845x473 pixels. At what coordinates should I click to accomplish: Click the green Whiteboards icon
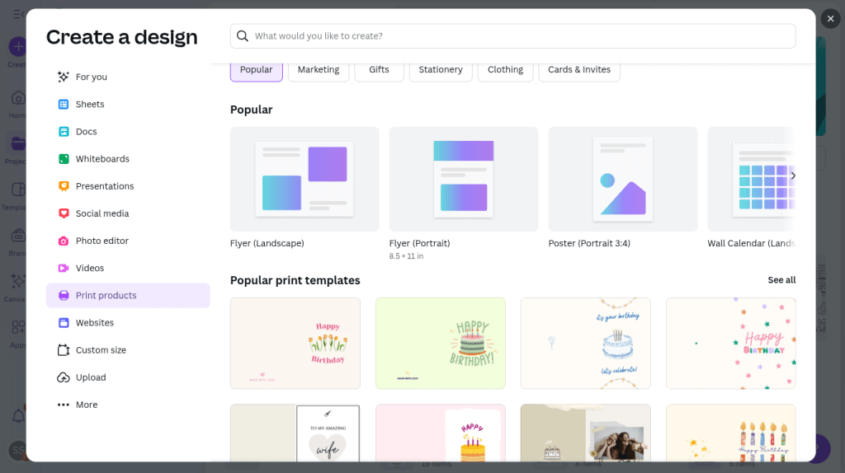(x=63, y=159)
